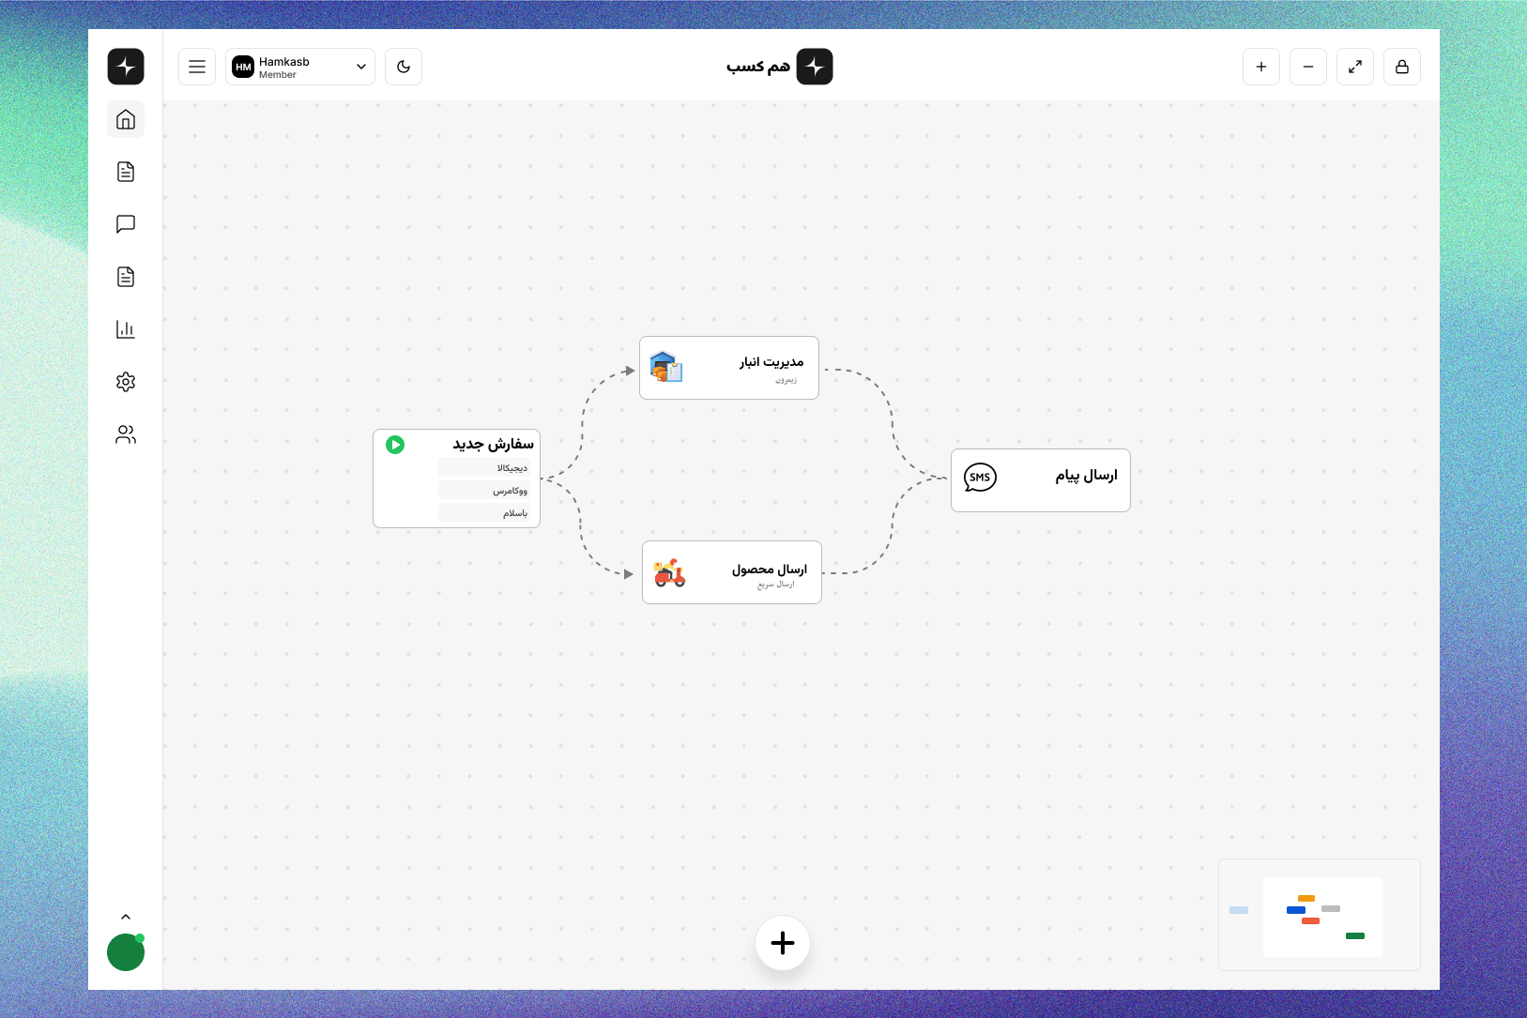Toggle sidebar with hamburger menu button
This screenshot has height=1018, width=1527.
(197, 67)
